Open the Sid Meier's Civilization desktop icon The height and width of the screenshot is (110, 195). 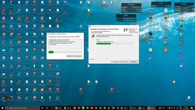(42, 20)
